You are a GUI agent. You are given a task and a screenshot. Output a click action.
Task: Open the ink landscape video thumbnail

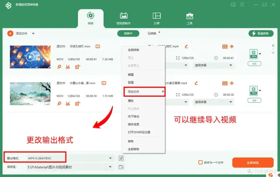click(x=30, y=94)
